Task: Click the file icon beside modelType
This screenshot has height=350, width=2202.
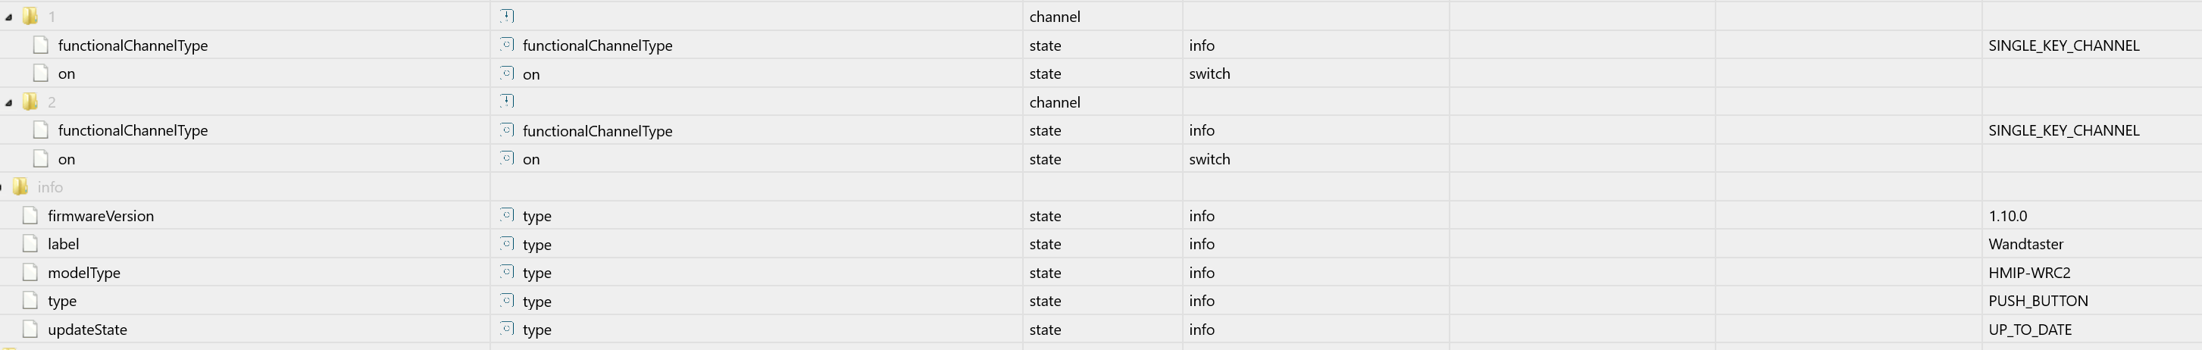Action: (x=30, y=272)
